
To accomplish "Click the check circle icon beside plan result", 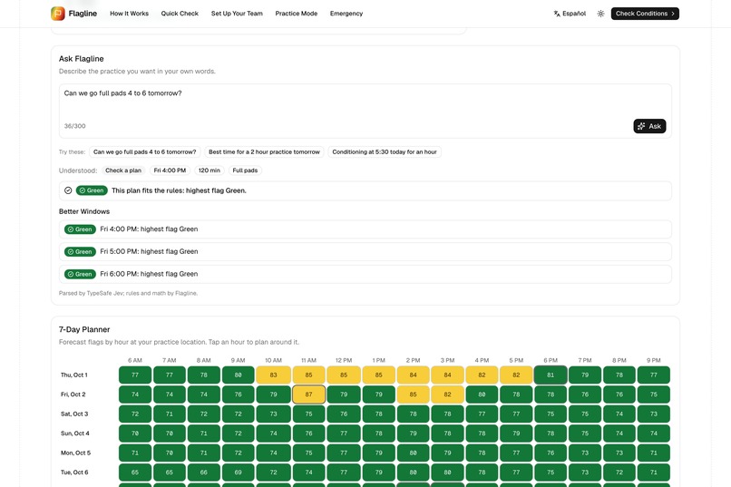I will pyautogui.click(x=68, y=190).
